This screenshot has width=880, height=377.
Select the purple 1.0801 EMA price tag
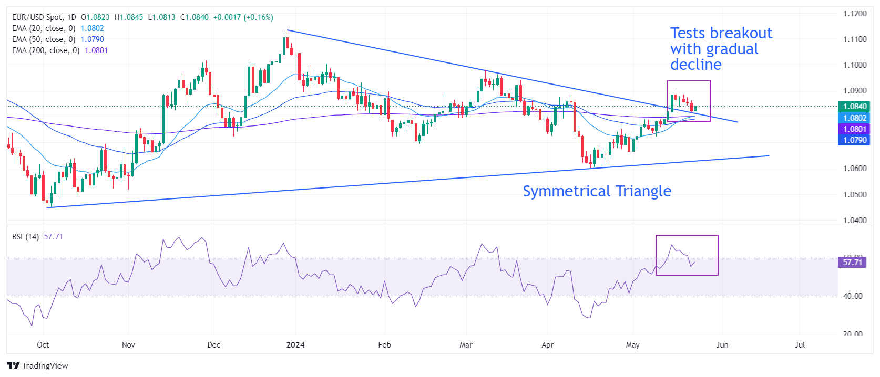(x=854, y=129)
